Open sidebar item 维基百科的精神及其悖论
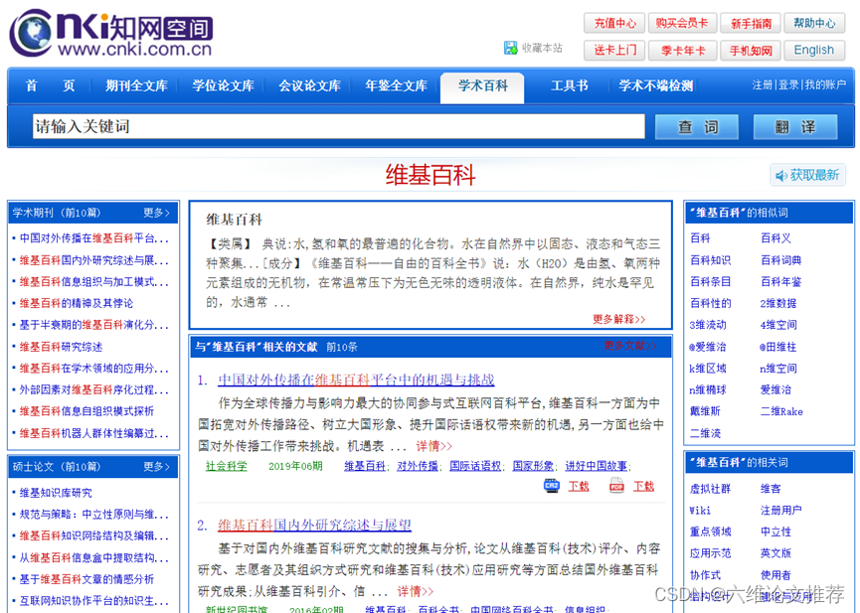This screenshot has height=613, width=860. pos(77,303)
